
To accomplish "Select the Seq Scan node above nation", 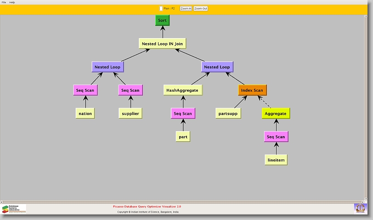I will tap(85, 90).
